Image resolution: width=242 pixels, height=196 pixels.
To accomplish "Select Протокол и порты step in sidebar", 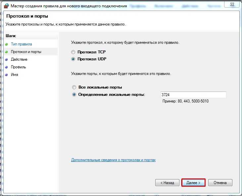I will pos(26,52).
